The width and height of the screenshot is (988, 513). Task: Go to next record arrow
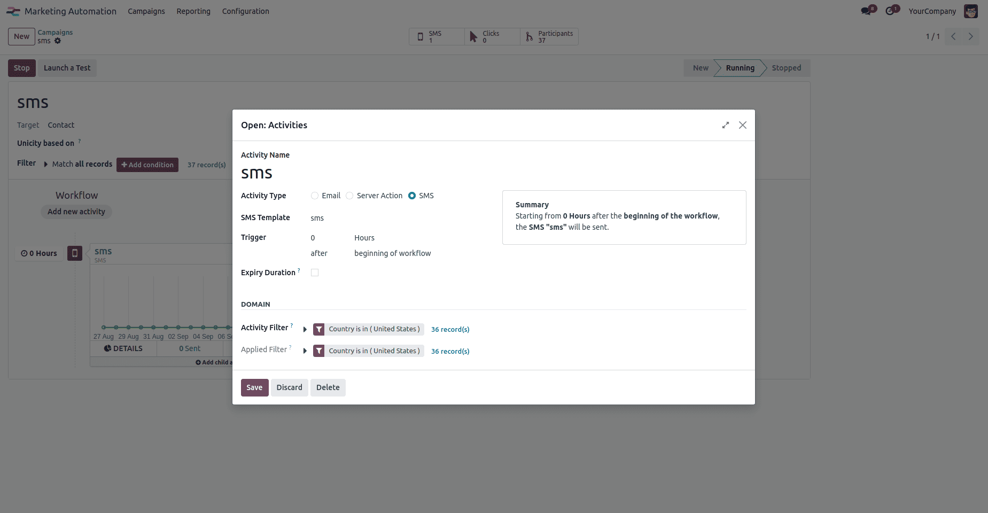pyautogui.click(x=971, y=36)
